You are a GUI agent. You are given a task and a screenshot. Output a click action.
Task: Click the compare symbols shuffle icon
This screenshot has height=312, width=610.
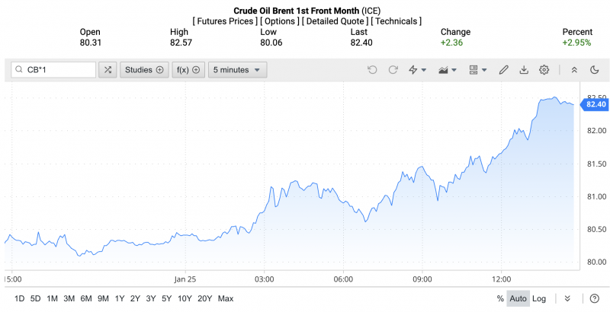(x=108, y=70)
